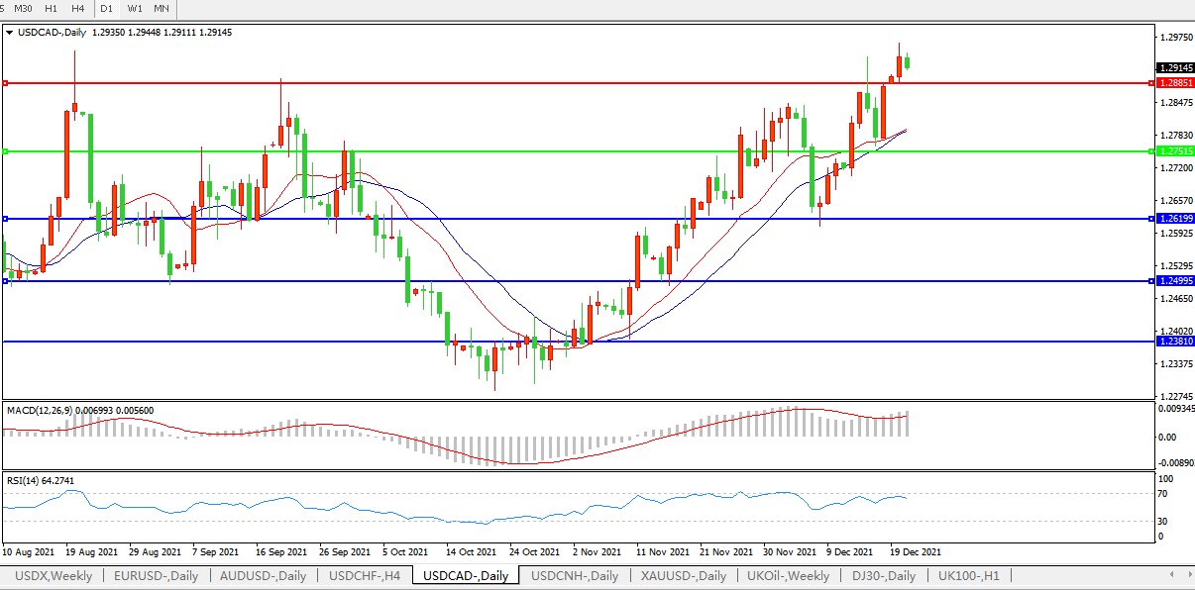The image size is (1195, 590).
Task: Select the H1 timeframe button
Action: 51,8
